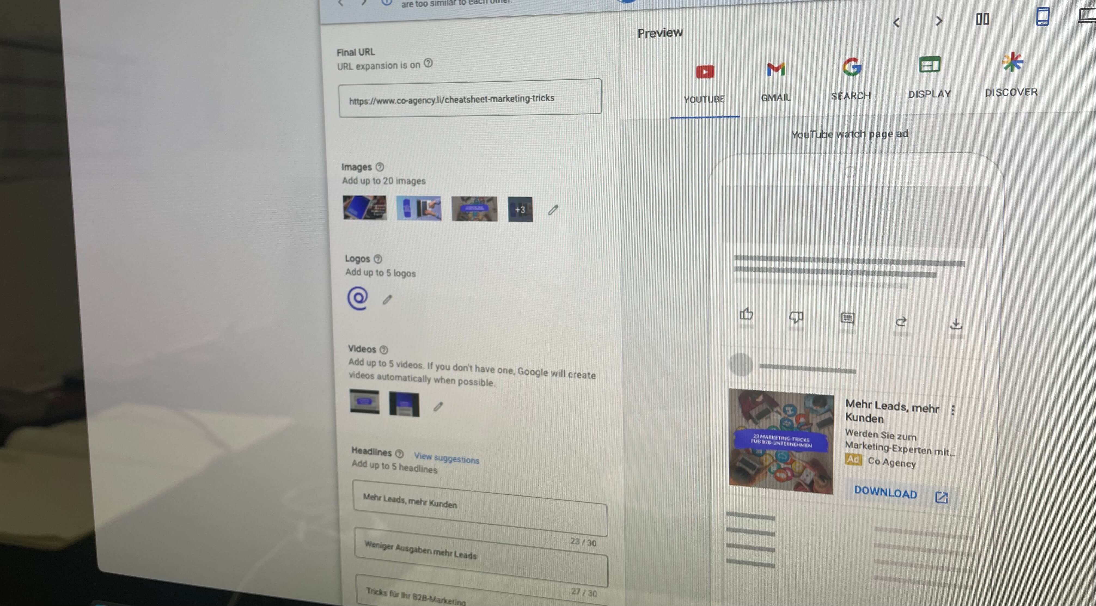Select the third image thumbnail
This screenshot has width=1096, height=606.
[474, 209]
